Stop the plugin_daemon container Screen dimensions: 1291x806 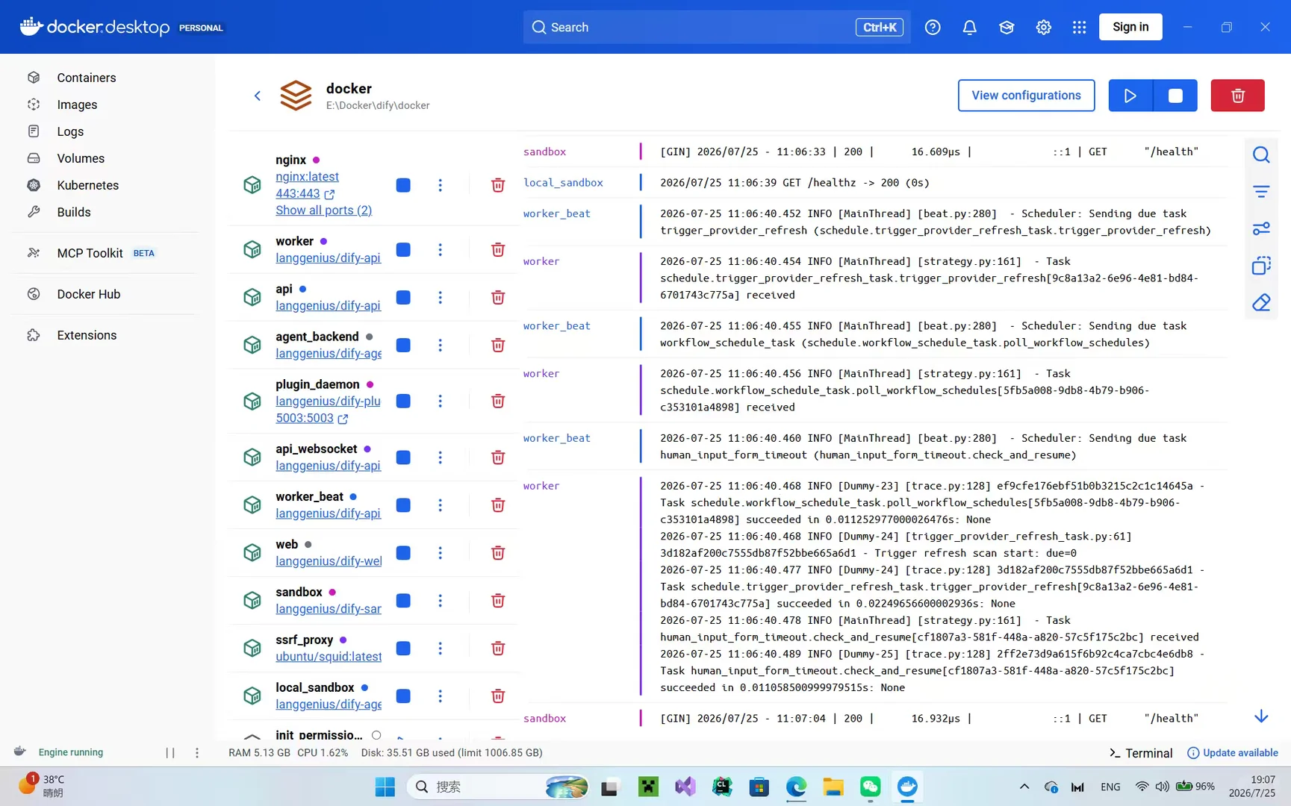403,402
